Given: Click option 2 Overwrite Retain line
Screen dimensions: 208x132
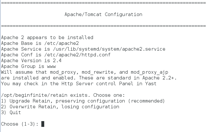Looking at the screenshot, I should pos(60,107).
